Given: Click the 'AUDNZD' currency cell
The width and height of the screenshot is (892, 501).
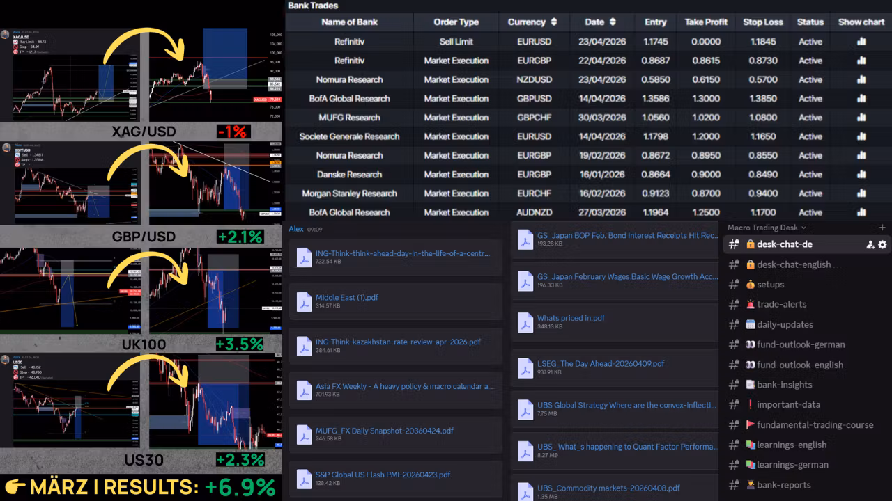Looking at the screenshot, I should click(535, 212).
